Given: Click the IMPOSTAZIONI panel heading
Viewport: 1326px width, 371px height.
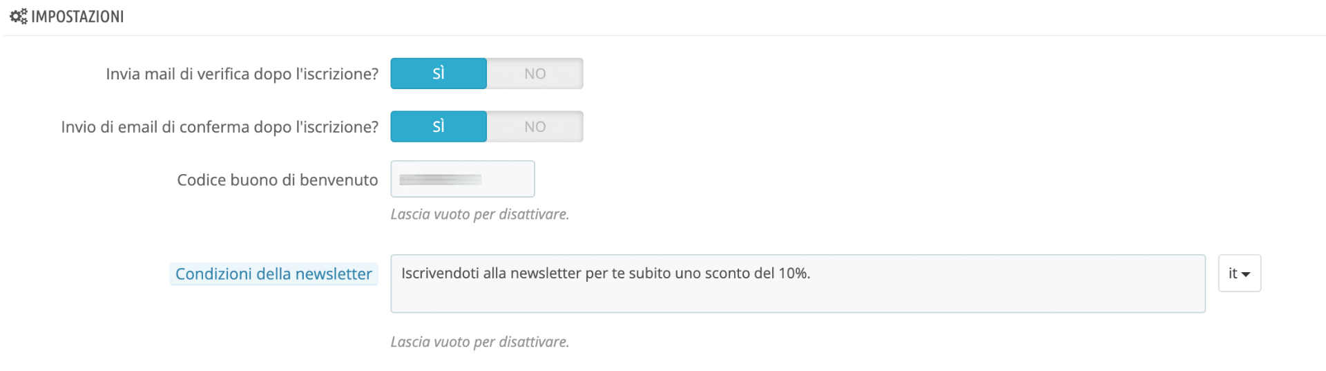Looking at the screenshot, I should pyautogui.click(x=77, y=17).
